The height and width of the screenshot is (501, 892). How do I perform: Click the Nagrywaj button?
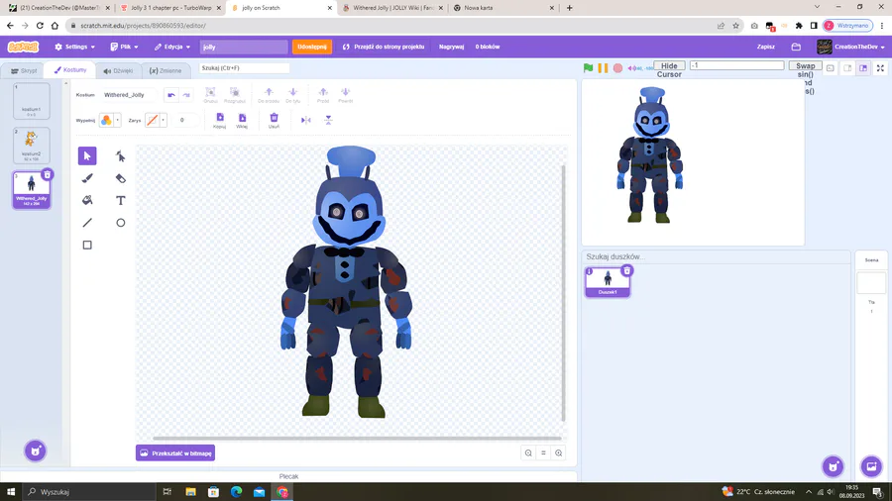coord(452,47)
